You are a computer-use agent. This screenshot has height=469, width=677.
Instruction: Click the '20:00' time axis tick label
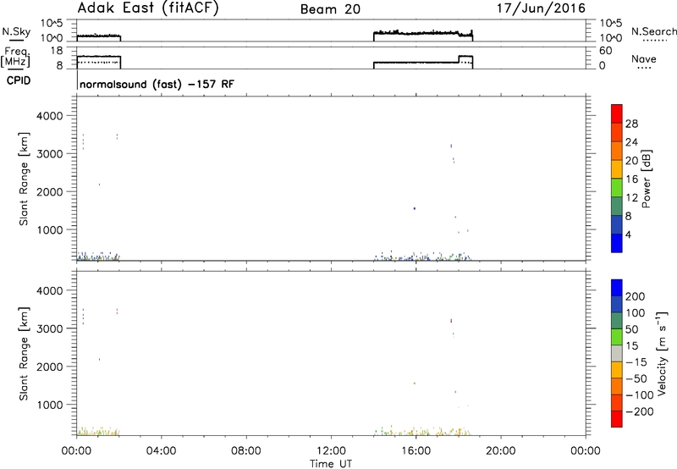point(501,451)
